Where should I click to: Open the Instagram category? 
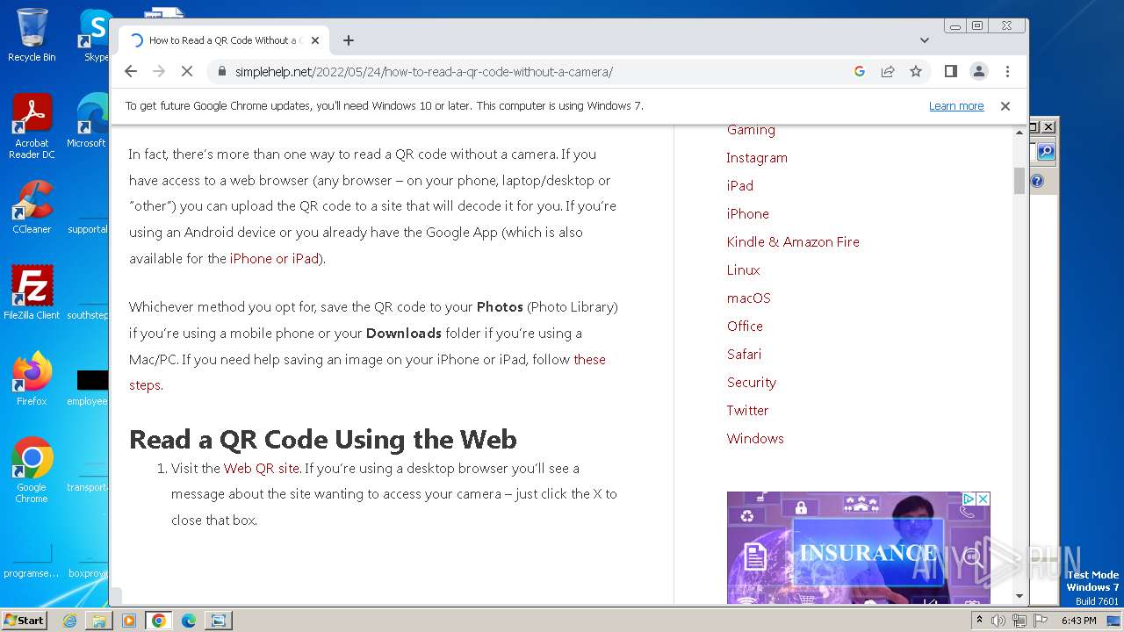click(x=757, y=158)
